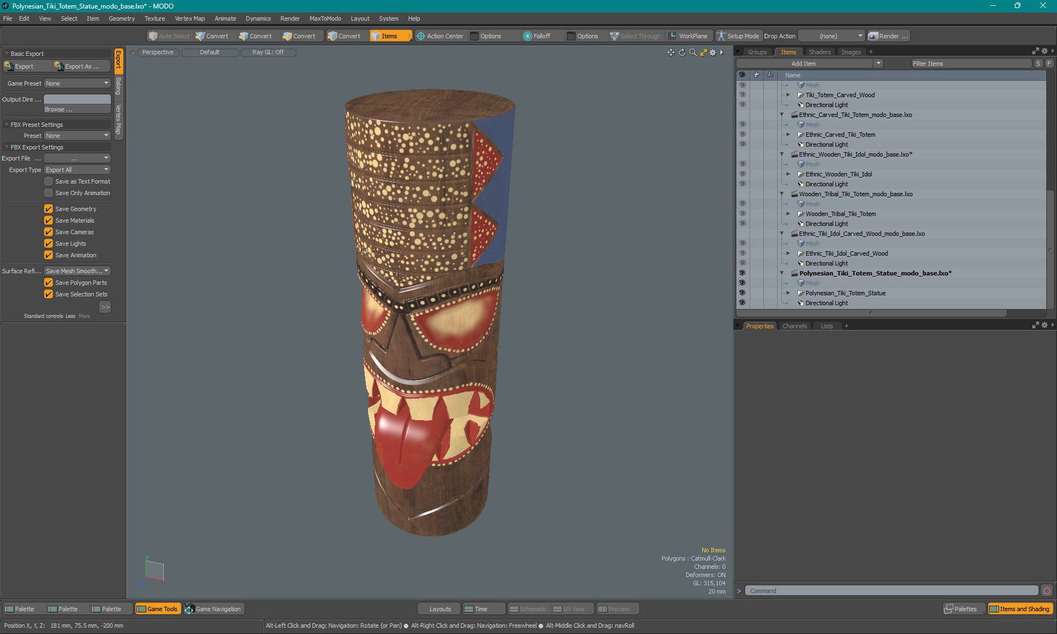The image size is (1057, 634).
Task: Open the Export Type dropdown
Action: 78,170
